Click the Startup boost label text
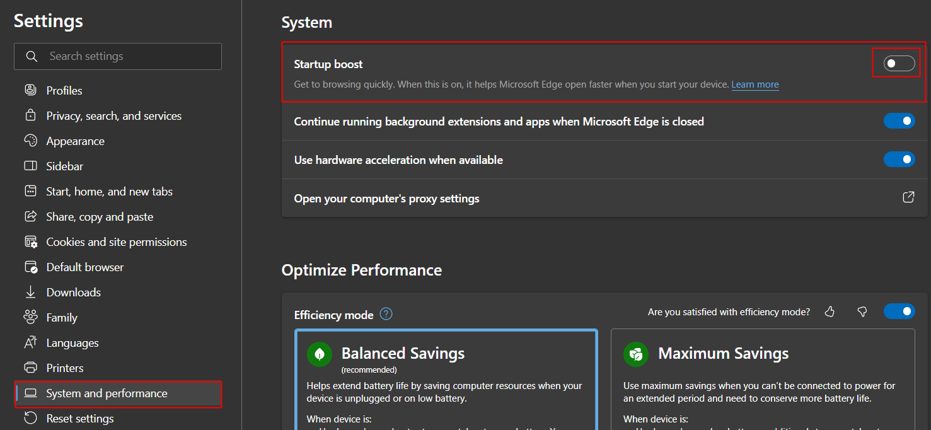This screenshot has height=430, width=931. [328, 64]
